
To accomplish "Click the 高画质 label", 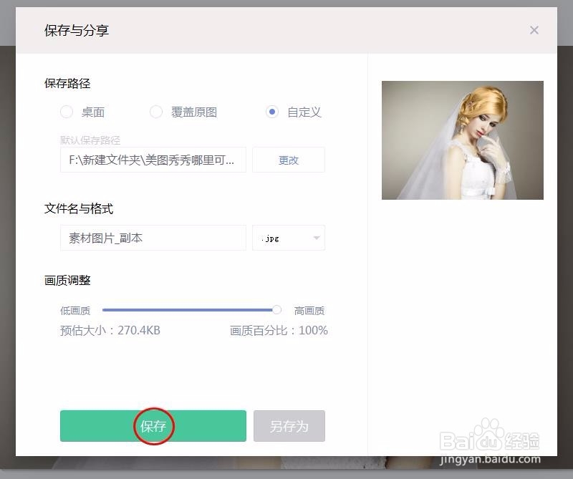I will pos(309,311).
